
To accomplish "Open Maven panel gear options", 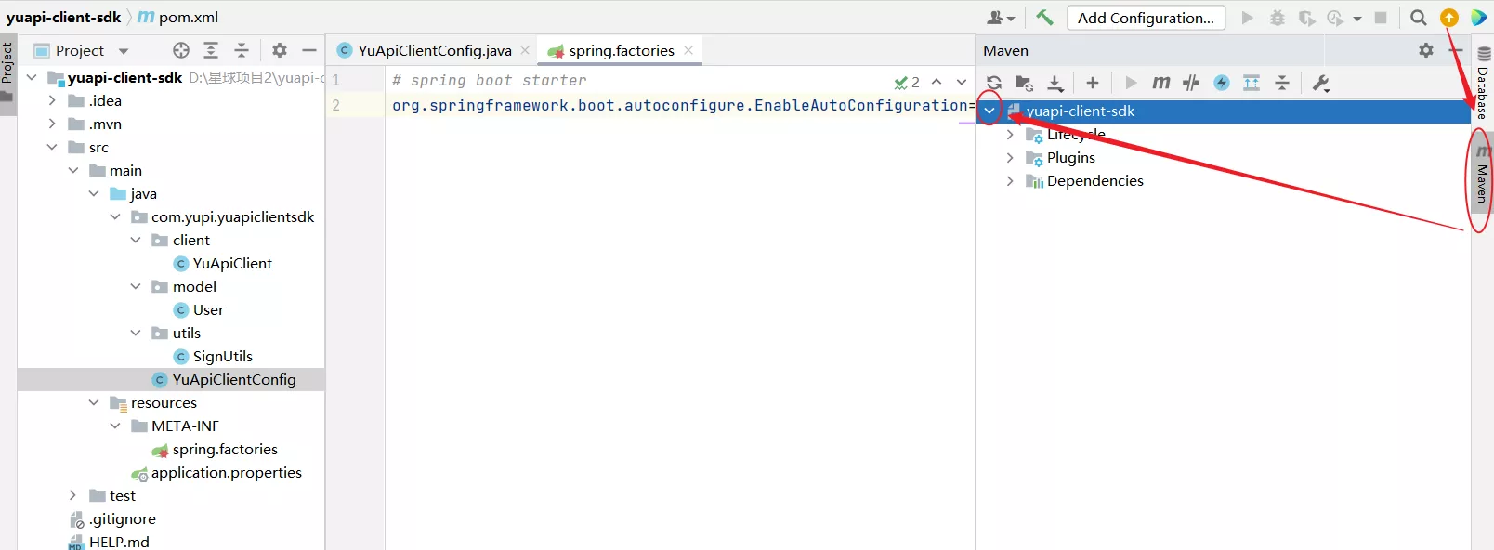I will (x=1426, y=50).
